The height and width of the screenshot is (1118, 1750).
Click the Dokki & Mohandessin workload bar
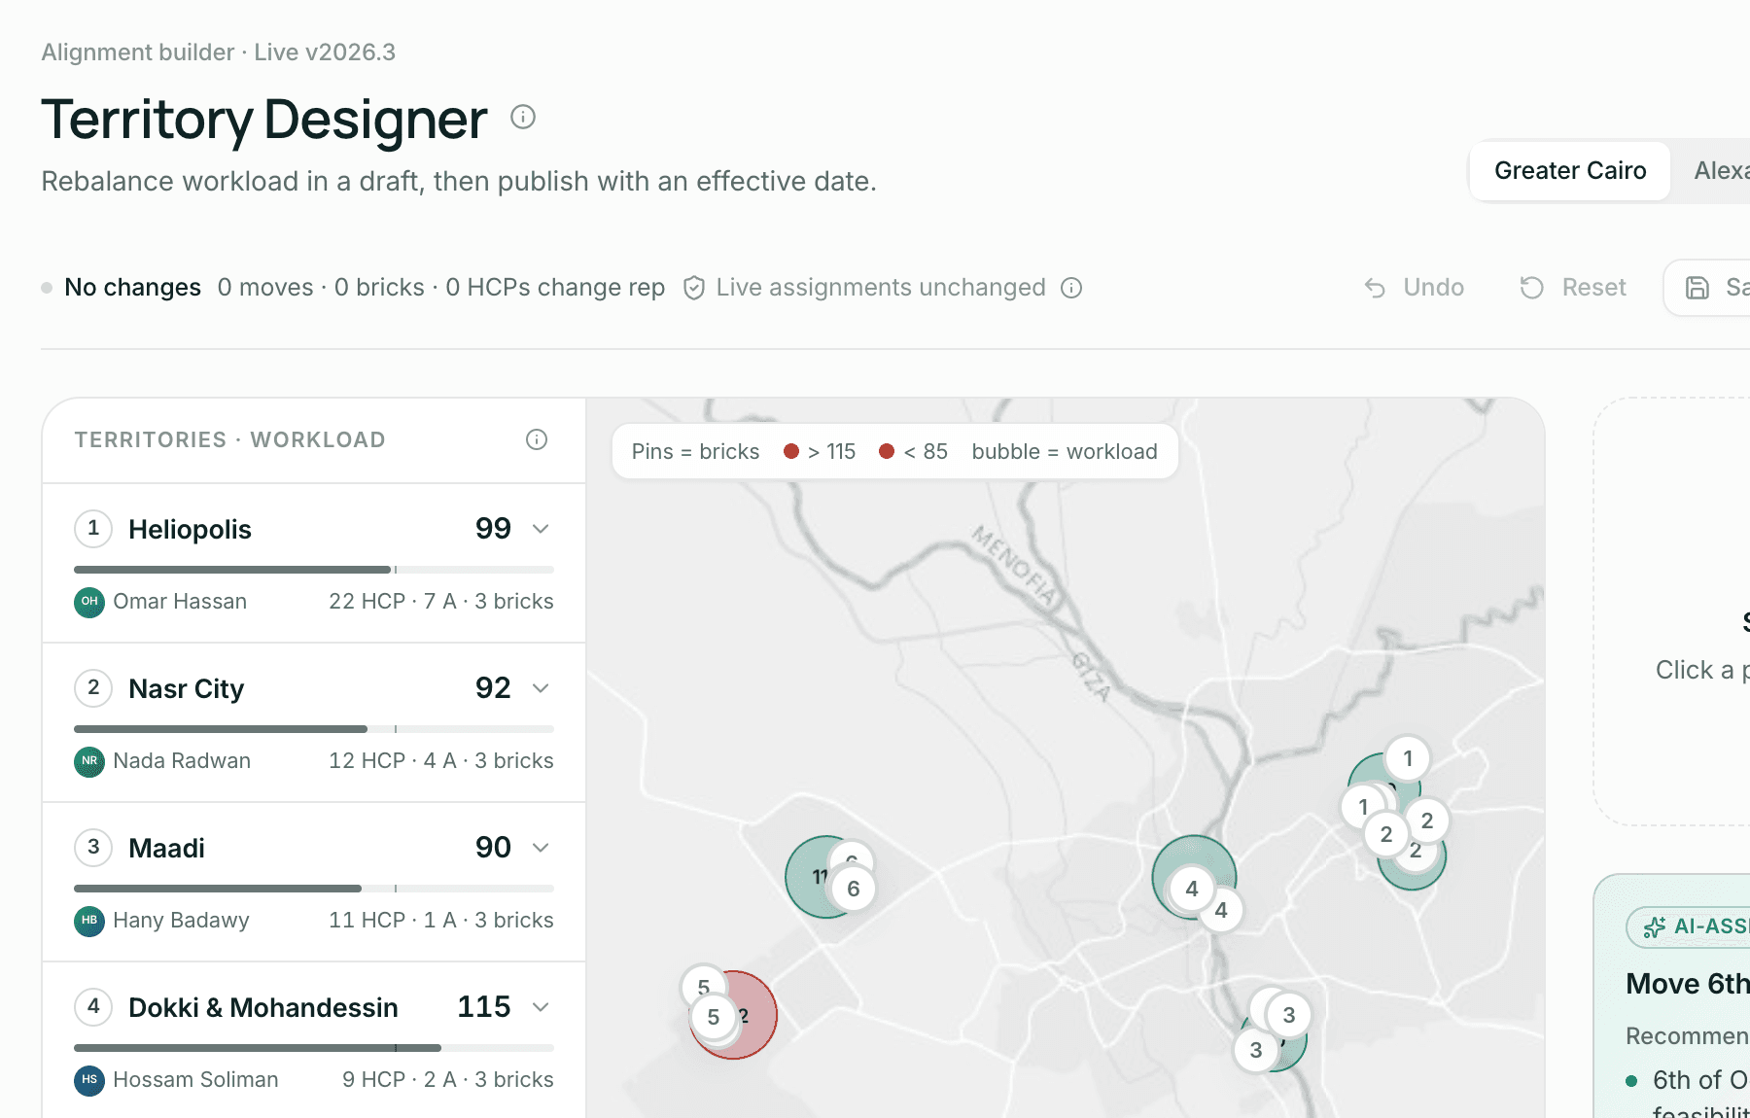tap(314, 1048)
